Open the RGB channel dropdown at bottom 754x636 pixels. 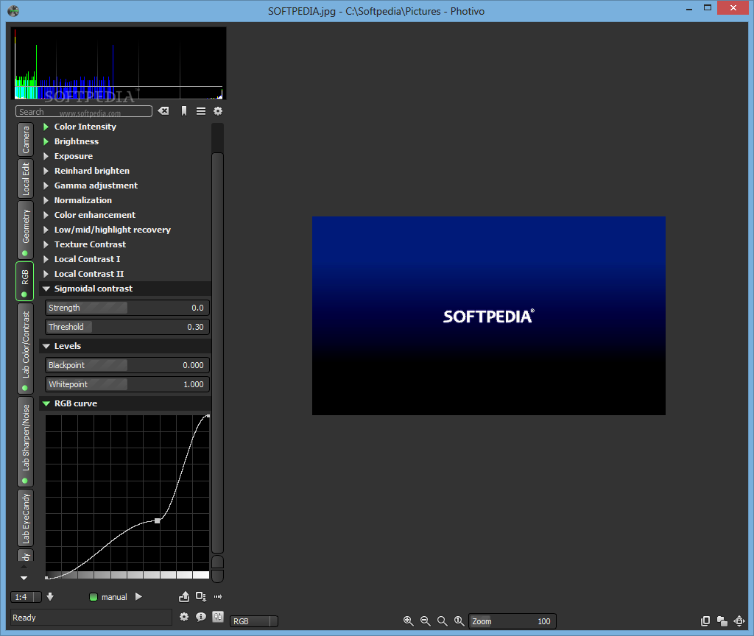click(254, 621)
